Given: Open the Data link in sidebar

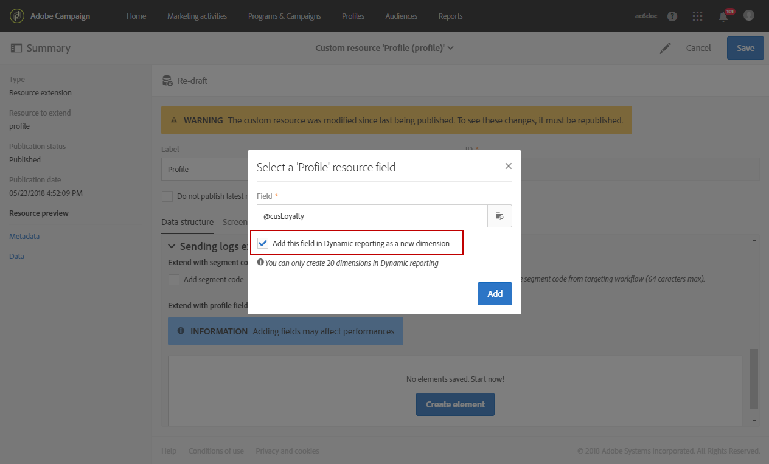Looking at the screenshot, I should coord(16,257).
